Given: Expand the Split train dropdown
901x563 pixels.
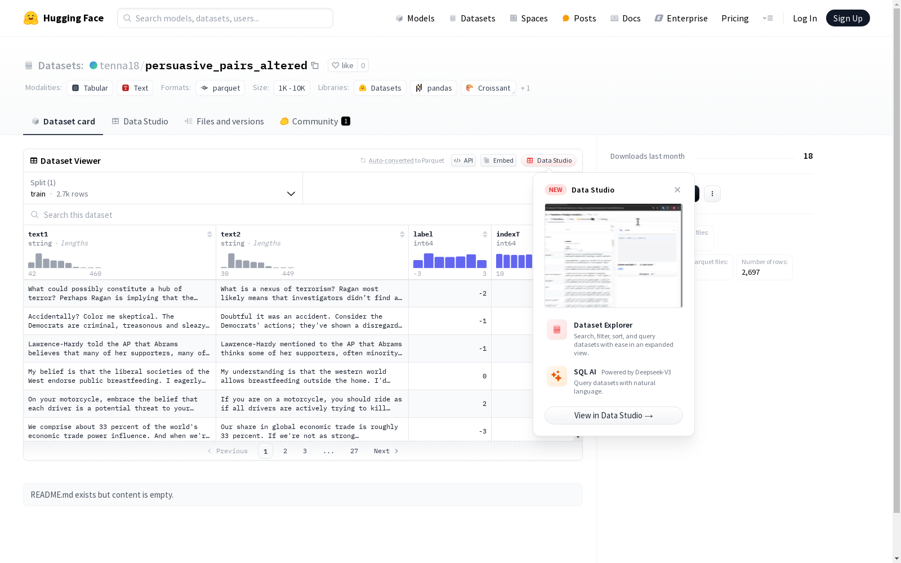Looking at the screenshot, I should 163,188.
